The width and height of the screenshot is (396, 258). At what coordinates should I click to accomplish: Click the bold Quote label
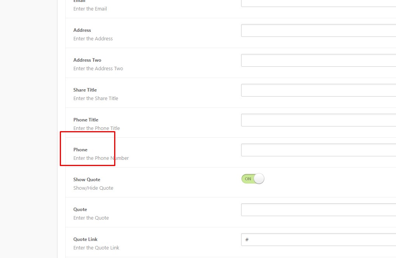coord(80,210)
